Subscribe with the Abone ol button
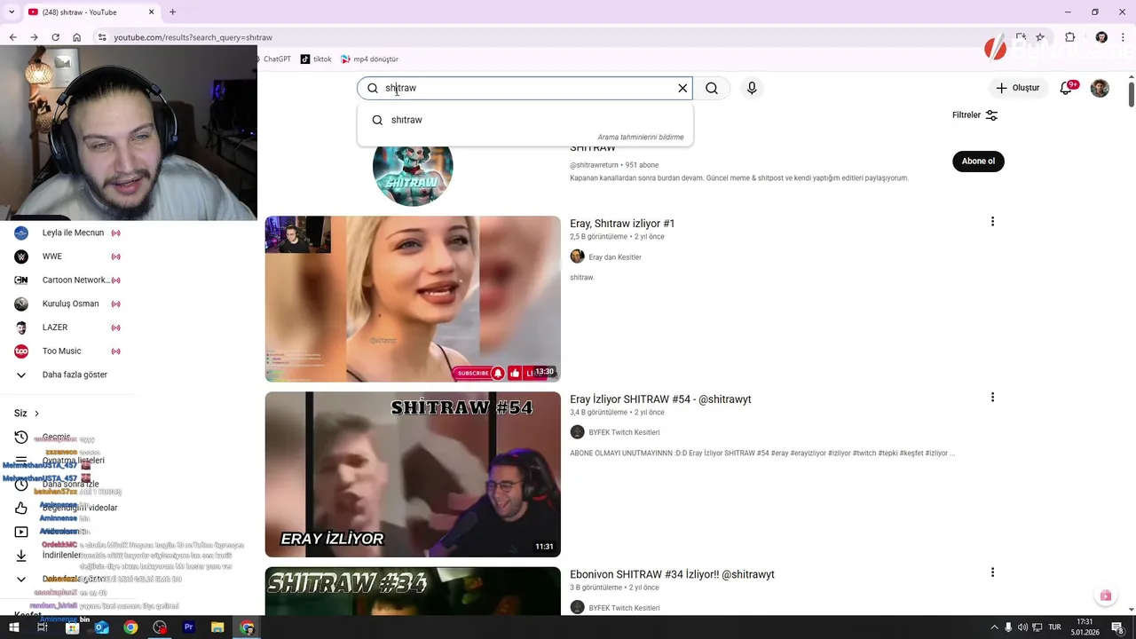Image resolution: width=1136 pixels, height=639 pixels. pyautogui.click(x=978, y=161)
